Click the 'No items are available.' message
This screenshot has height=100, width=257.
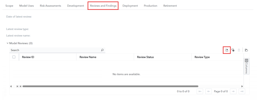click(x=126, y=74)
